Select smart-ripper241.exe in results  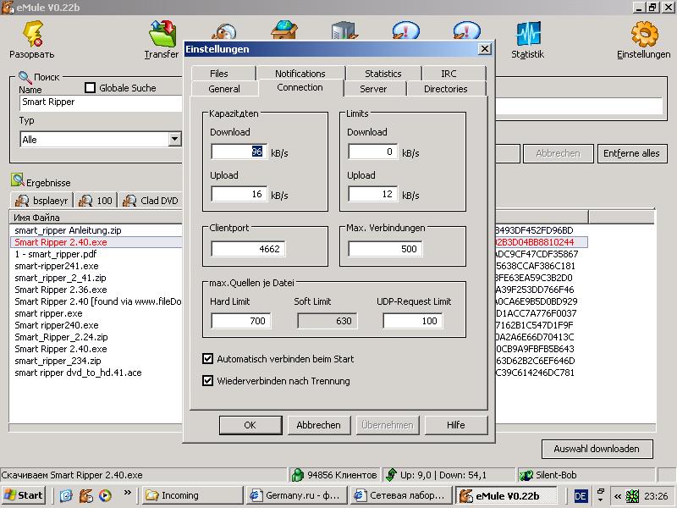pyautogui.click(x=57, y=266)
